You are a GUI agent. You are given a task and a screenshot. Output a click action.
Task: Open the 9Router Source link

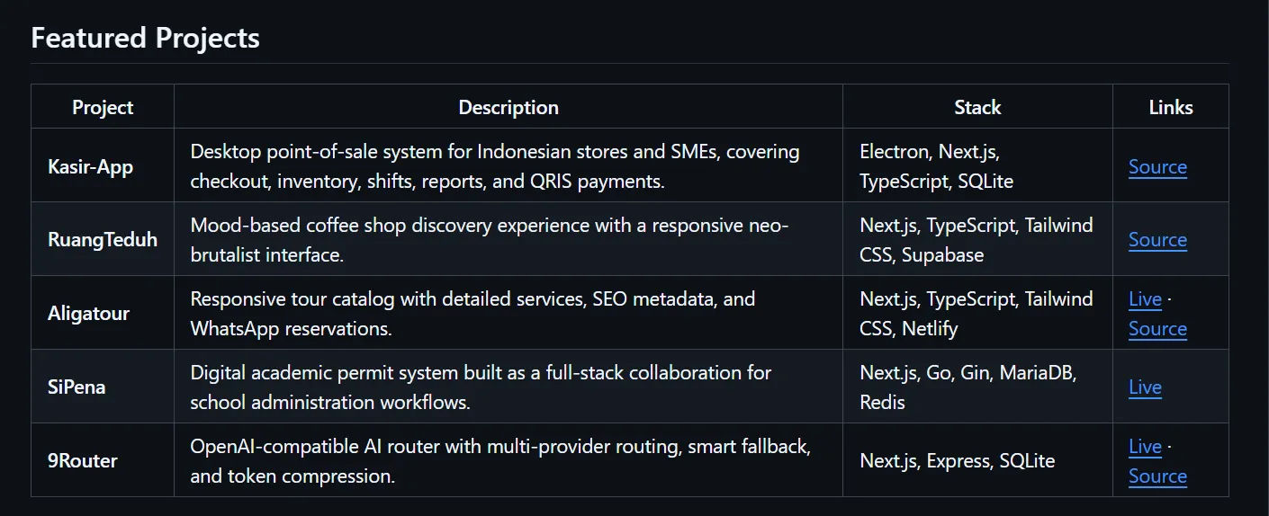click(1157, 476)
